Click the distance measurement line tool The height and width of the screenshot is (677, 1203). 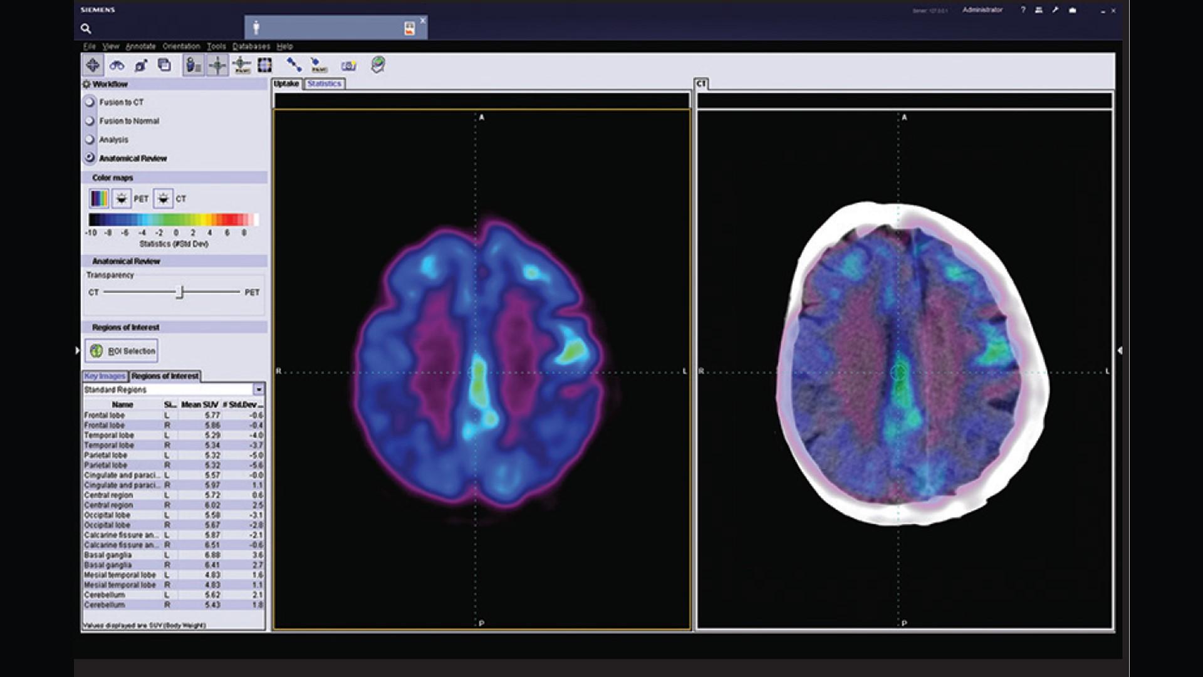pyautogui.click(x=293, y=65)
